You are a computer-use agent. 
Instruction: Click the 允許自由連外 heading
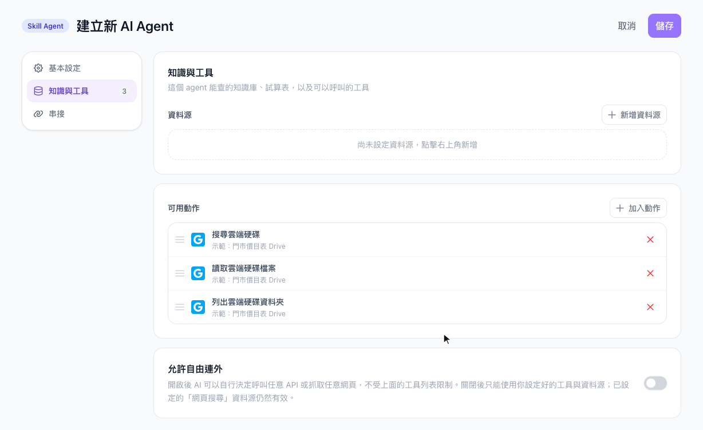tap(195, 369)
